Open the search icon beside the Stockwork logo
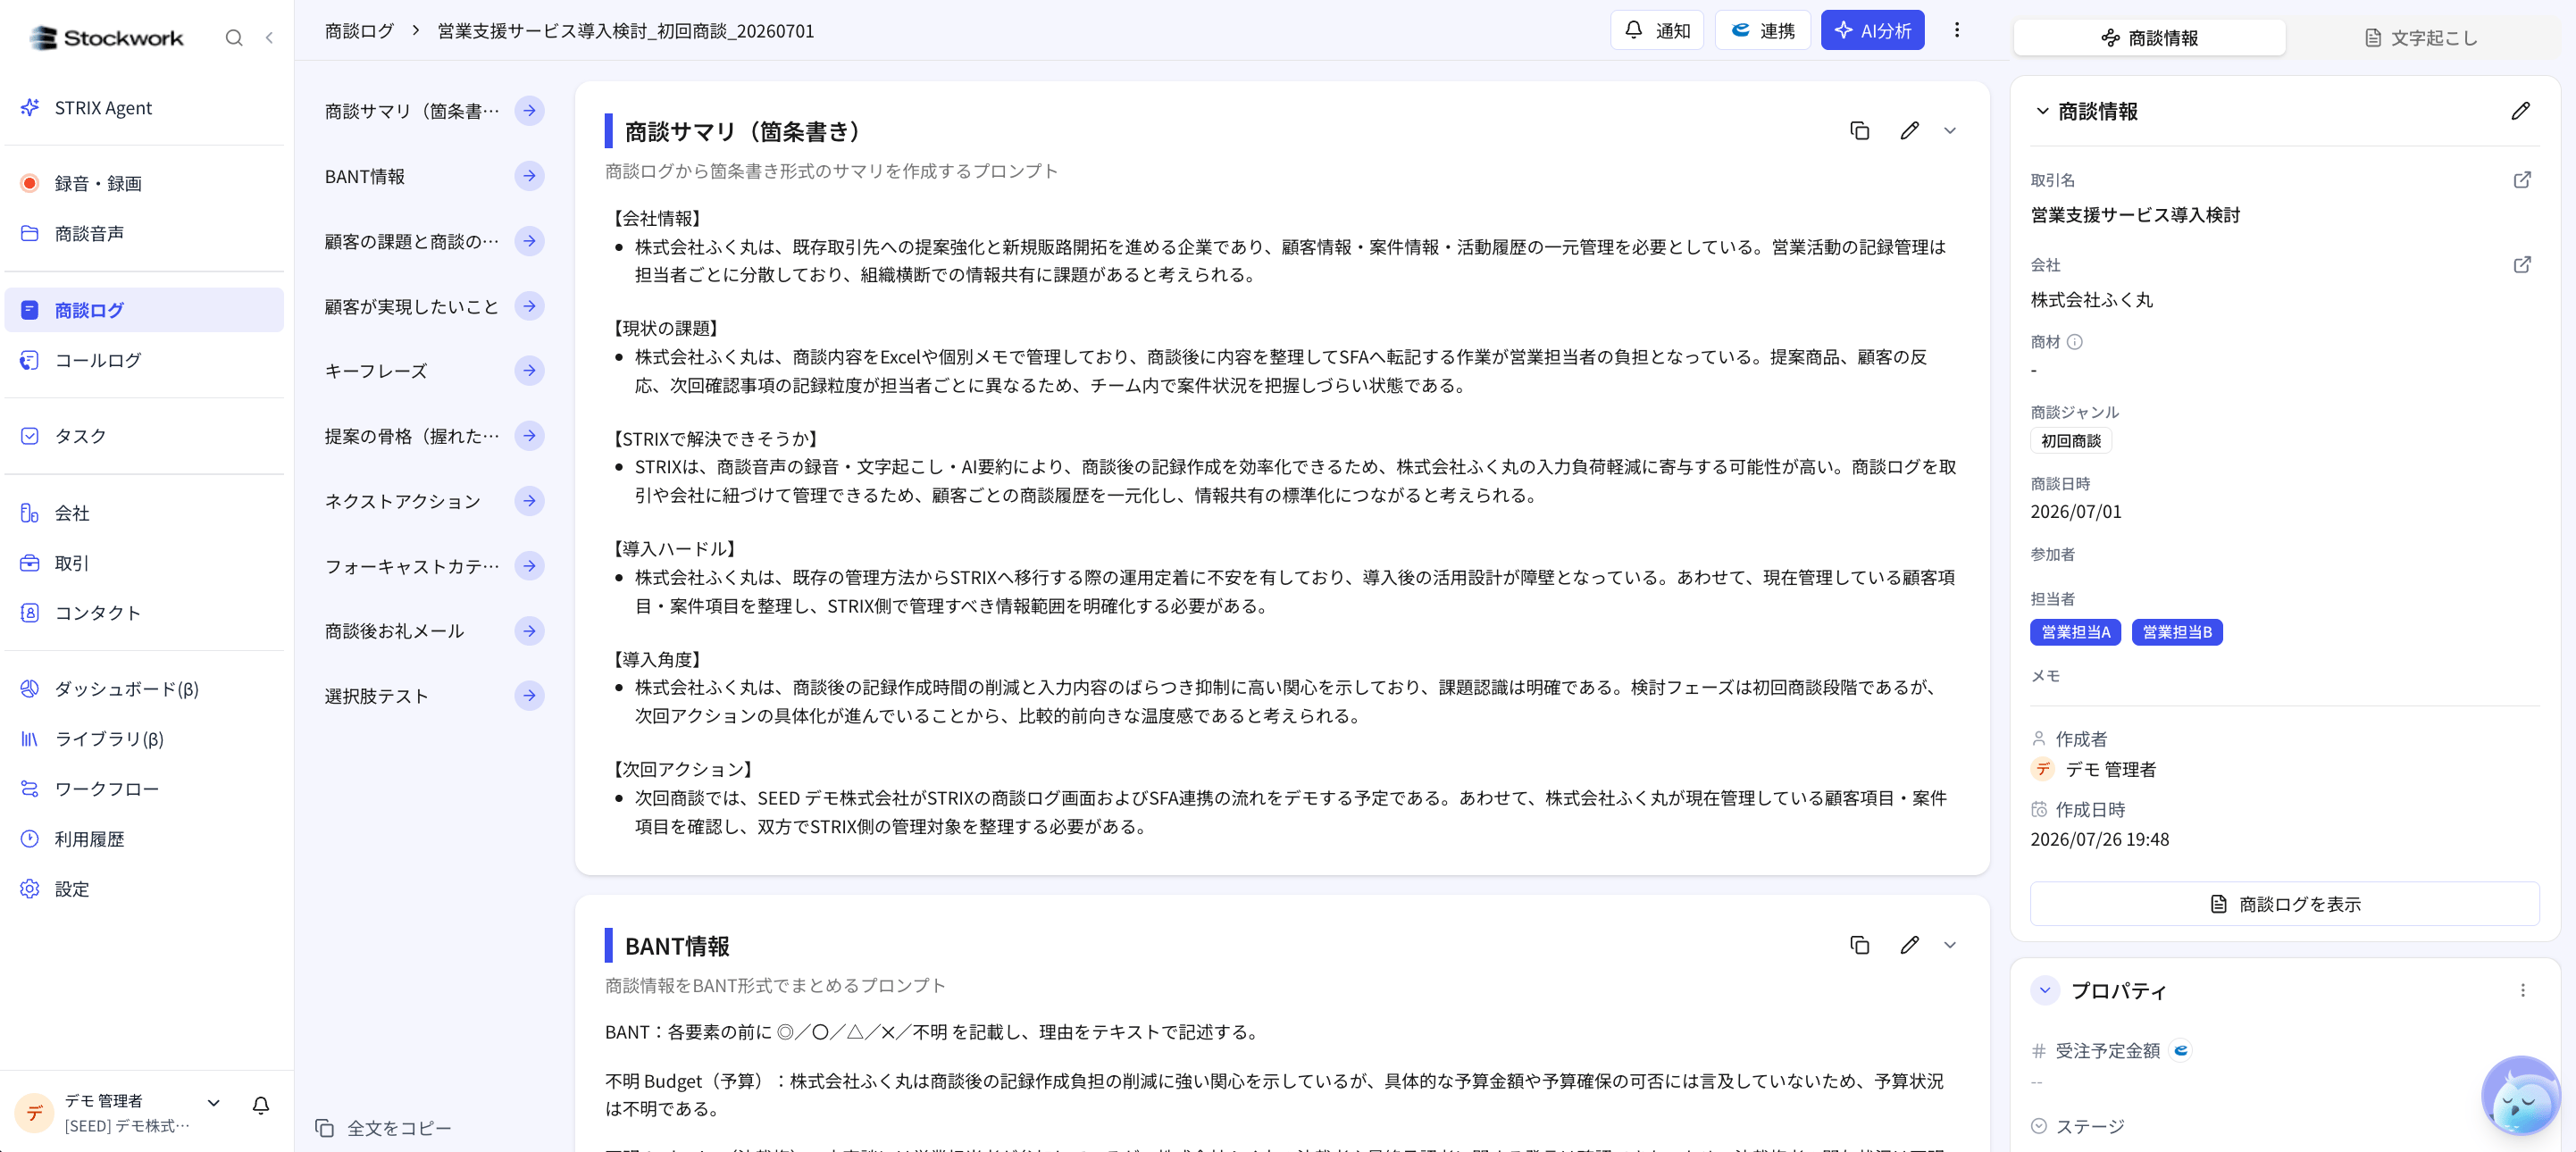 pos(234,38)
